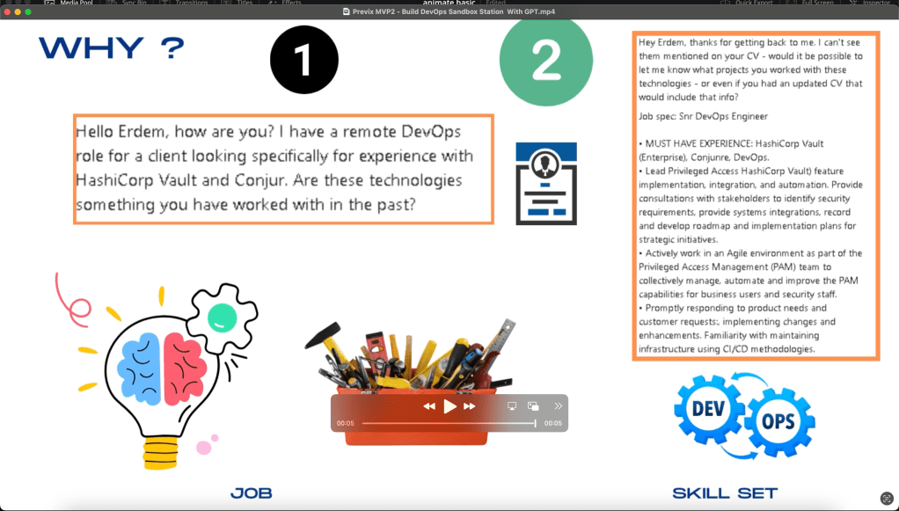The image size is (899, 511).
Task: Play the video in QuickTime
Action: (x=450, y=406)
